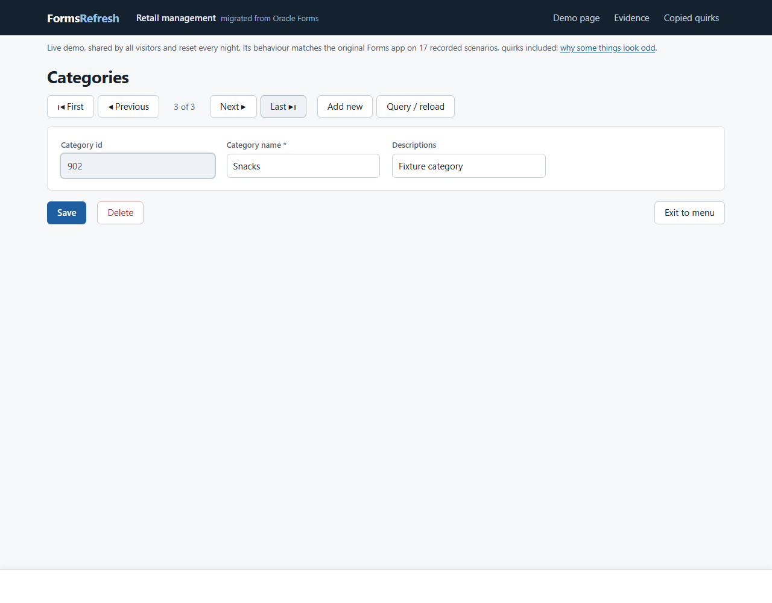Click into the Category name field
The width and height of the screenshot is (772, 603).
tap(303, 166)
